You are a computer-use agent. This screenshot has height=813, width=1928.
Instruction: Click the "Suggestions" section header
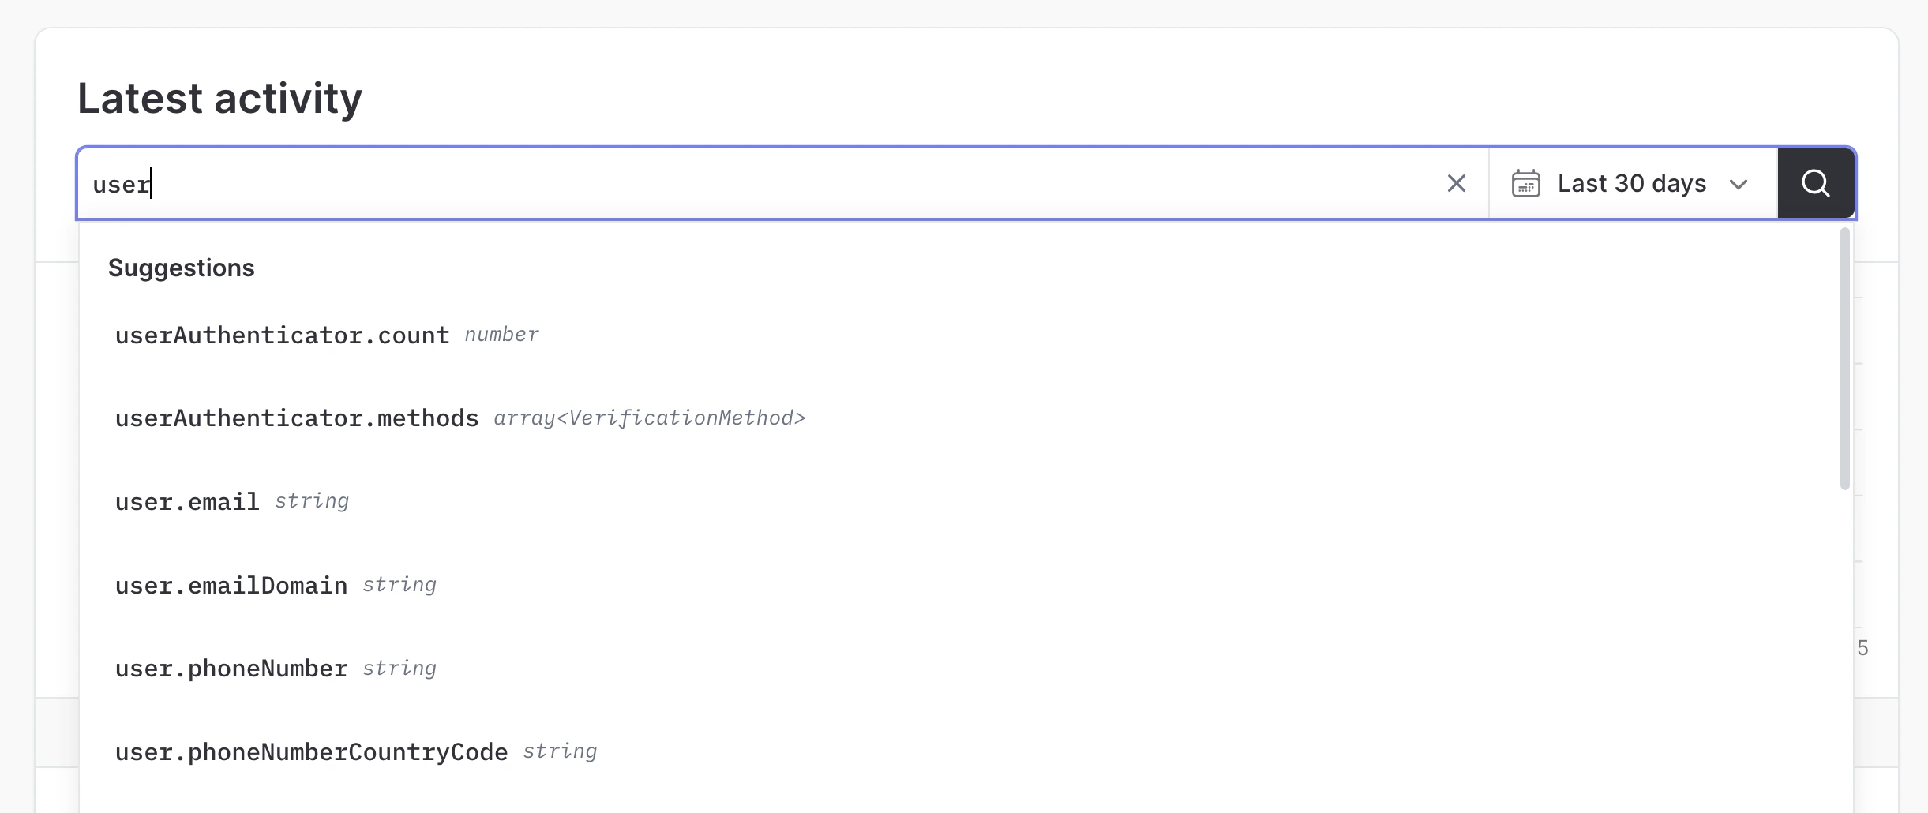point(182,268)
